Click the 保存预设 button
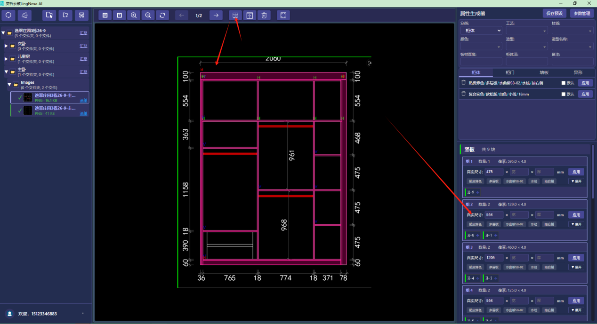 (x=555, y=14)
